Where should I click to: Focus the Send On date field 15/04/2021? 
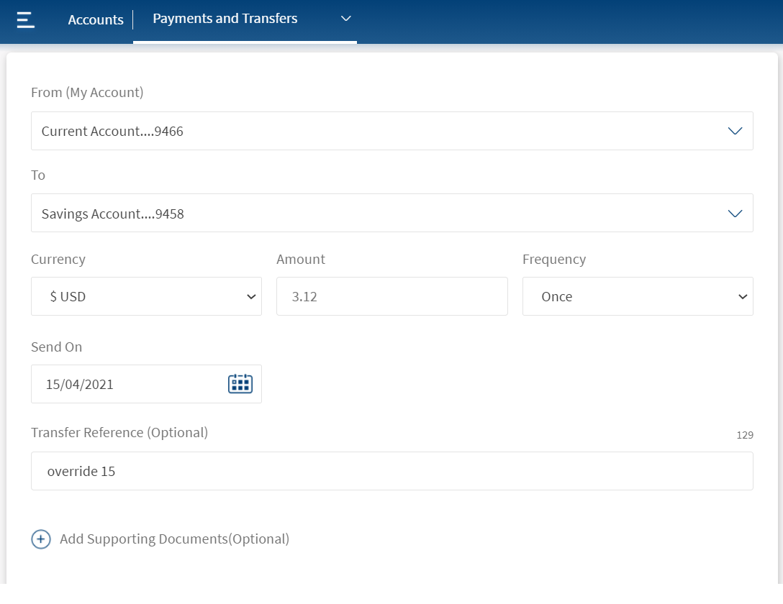[130, 384]
